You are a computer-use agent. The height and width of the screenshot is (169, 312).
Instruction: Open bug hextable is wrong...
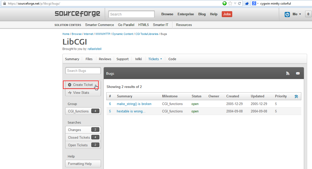tap(131, 111)
